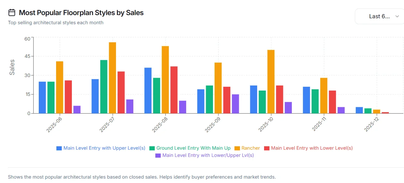This screenshot has height=183, width=404.
Task: Select the Main Level Entry with Lower Level(s) legend label
Action: point(312,148)
